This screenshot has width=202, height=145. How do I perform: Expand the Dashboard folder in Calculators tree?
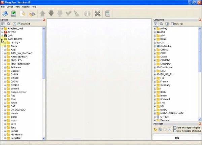coord(155,67)
